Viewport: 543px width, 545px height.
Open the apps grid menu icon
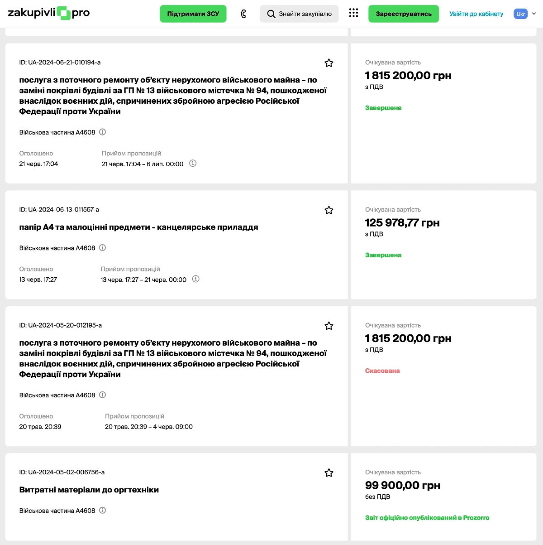(x=353, y=13)
